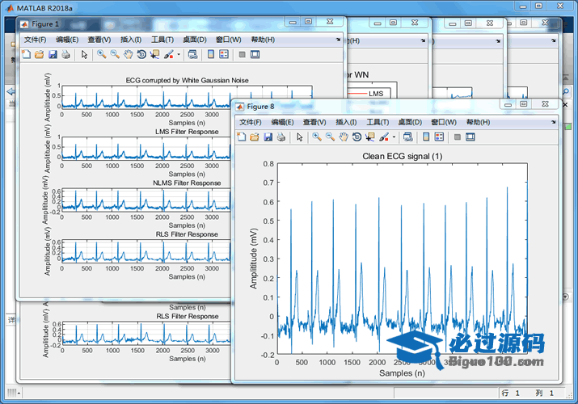Click 'LMS Filter Response' subplot title
The image size is (578, 404).
coord(187,132)
